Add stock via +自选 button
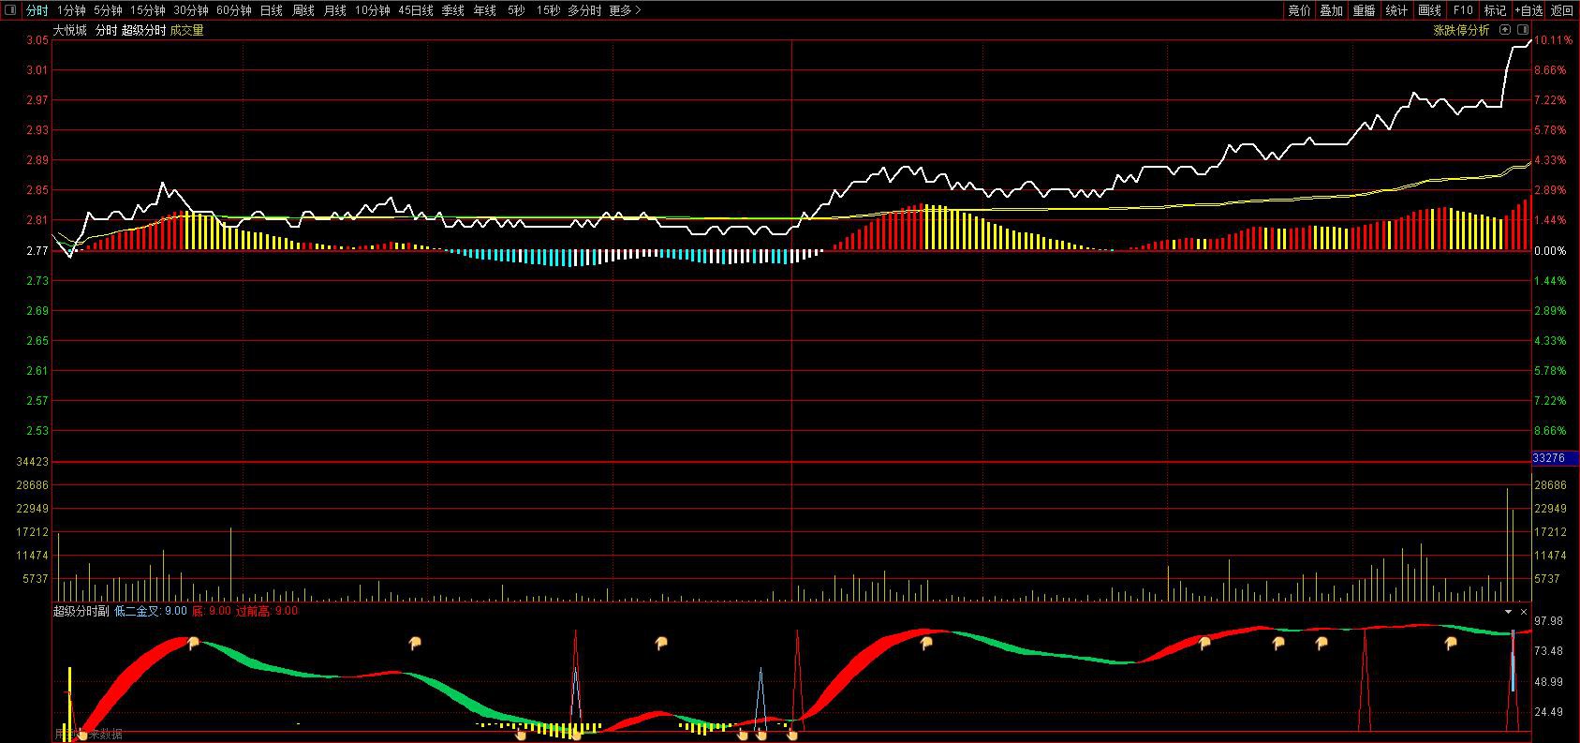The image size is (1580, 743). coord(1528,10)
